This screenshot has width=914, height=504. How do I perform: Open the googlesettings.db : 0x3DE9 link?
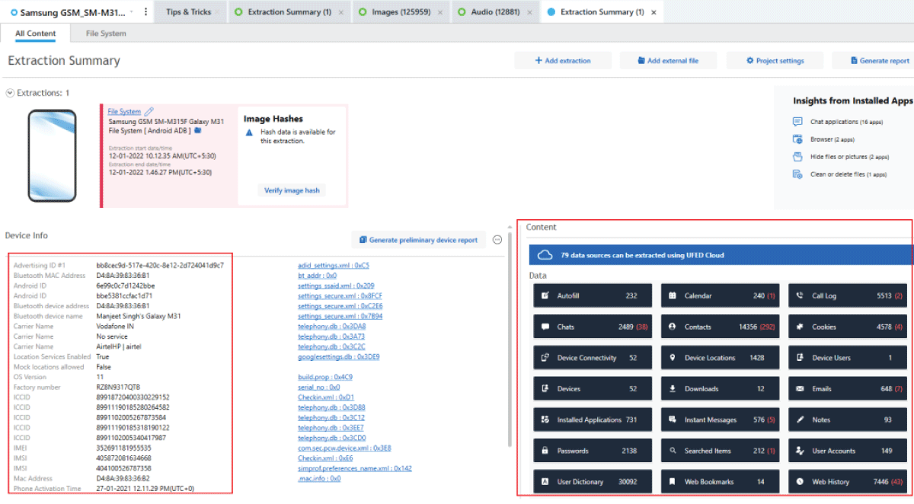tap(339, 356)
